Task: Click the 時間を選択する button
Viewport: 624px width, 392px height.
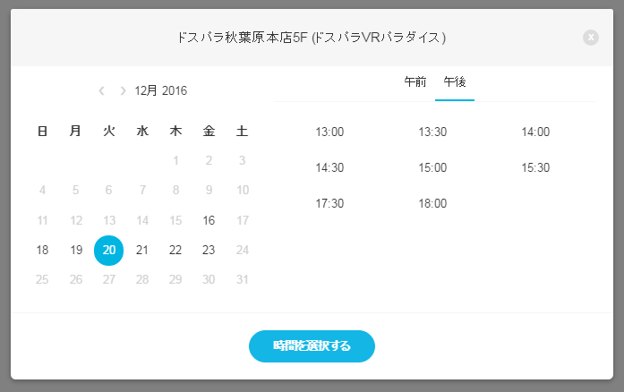Action: coord(312,345)
